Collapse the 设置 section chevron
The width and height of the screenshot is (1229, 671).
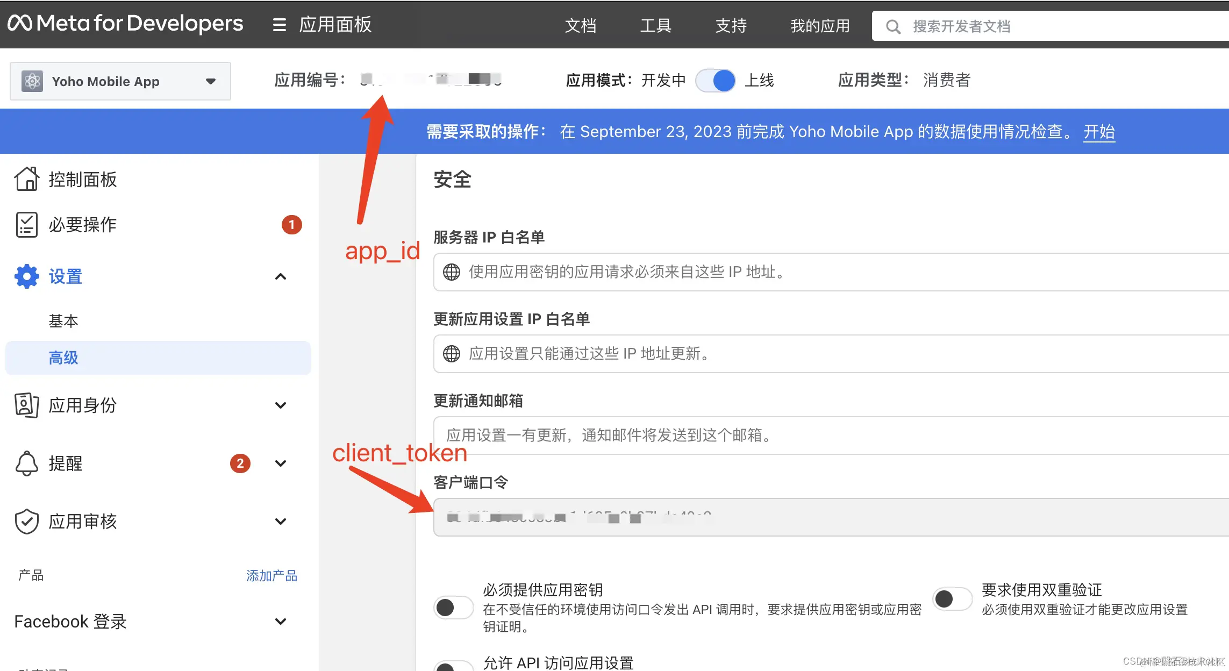click(280, 276)
